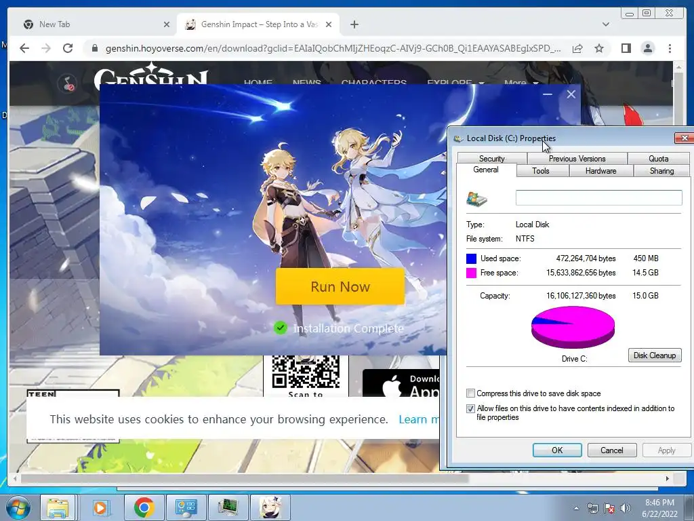Click the control panel taskbar icon
The width and height of the screenshot is (694, 521).
coord(186,507)
